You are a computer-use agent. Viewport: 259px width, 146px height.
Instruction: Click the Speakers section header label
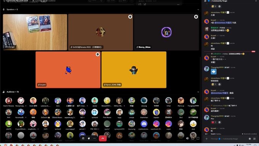coord(12,10)
